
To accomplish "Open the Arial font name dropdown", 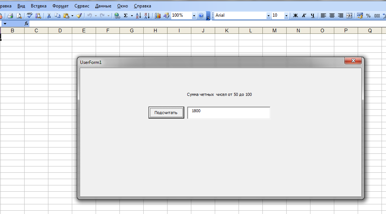I will (x=268, y=16).
